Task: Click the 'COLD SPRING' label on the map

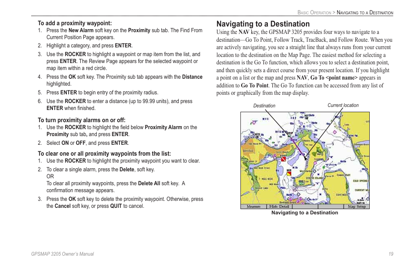Action: 360,181
